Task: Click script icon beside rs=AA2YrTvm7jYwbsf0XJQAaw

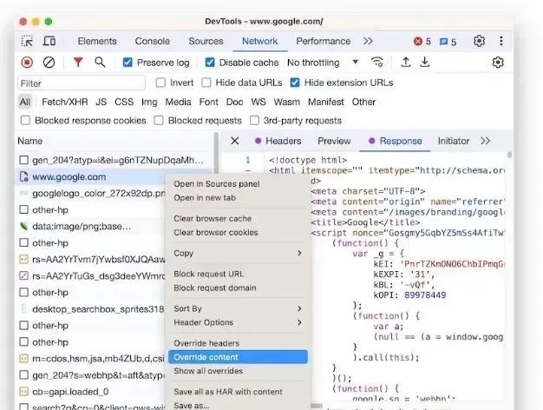Action: tap(23, 259)
